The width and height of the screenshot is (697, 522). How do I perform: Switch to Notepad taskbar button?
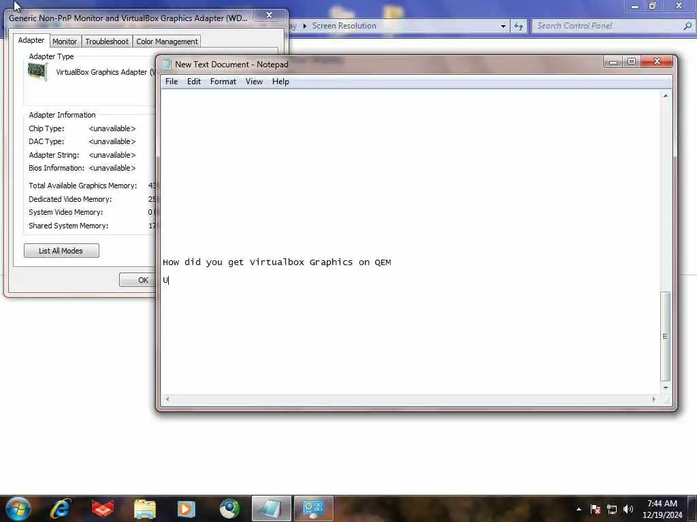click(271, 508)
